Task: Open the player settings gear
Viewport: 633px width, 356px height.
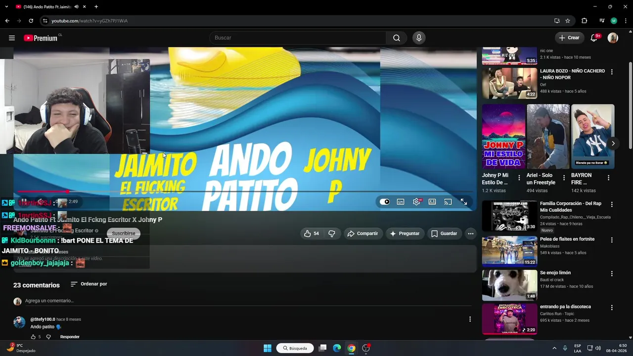Action: (416, 202)
